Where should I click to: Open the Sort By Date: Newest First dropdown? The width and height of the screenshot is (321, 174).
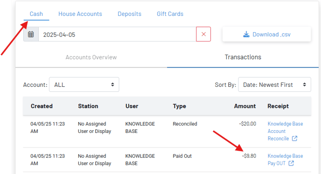coord(274,84)
